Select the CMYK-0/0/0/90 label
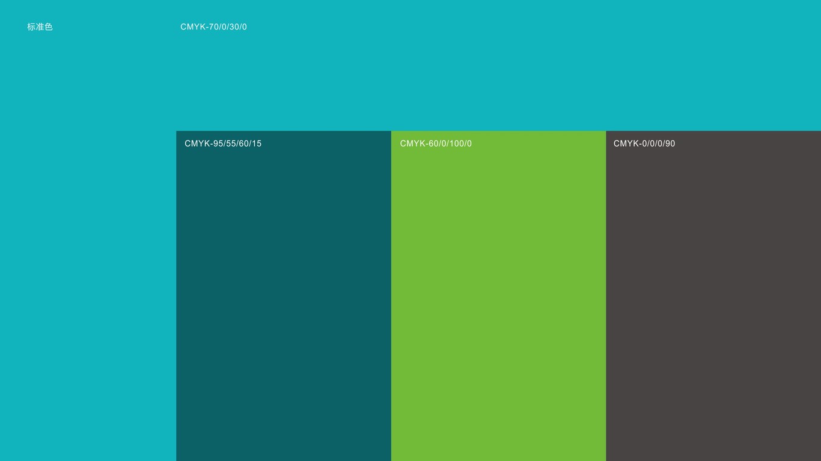Image resolution: width=821 pixels, height=461 pixels. (x=644, y=143)
